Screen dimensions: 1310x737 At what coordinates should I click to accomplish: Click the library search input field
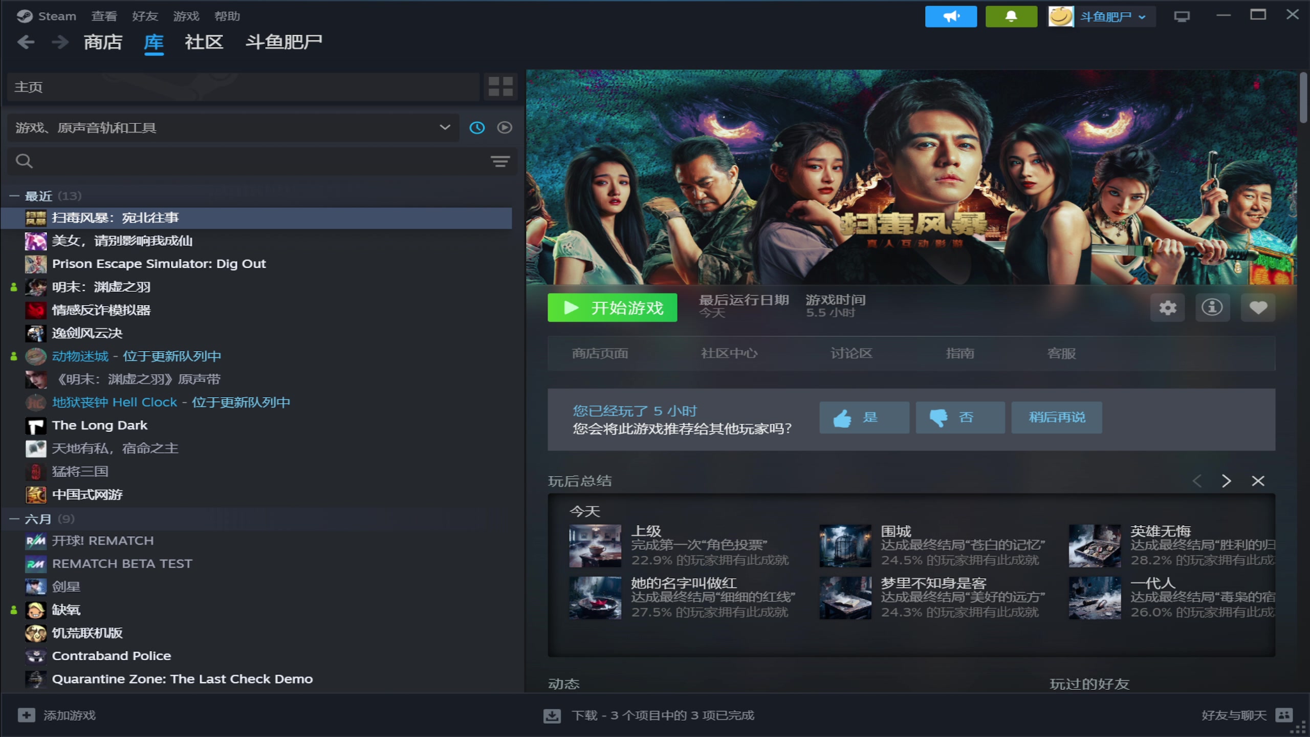point(262,161)
